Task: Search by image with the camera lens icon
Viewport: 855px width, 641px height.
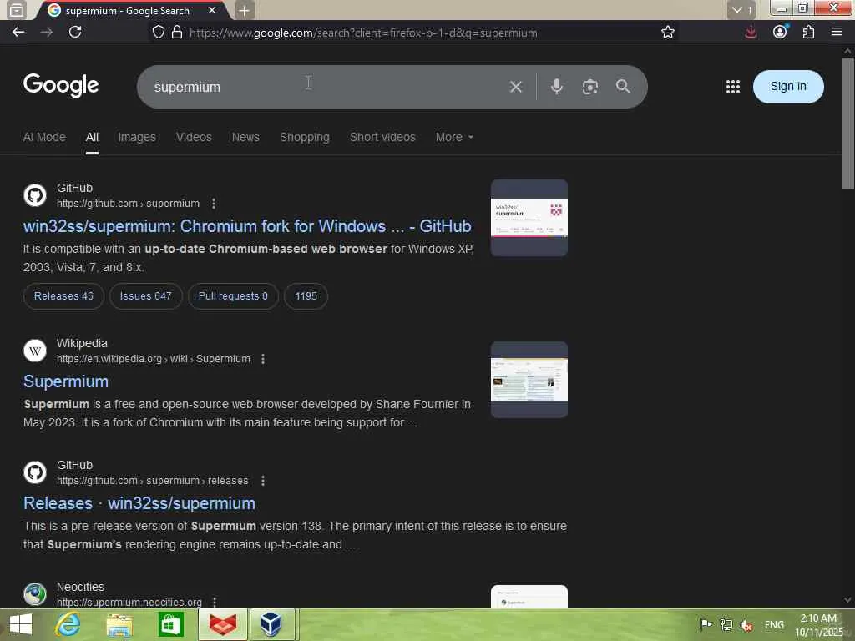Action: click(x=590, y=87)
